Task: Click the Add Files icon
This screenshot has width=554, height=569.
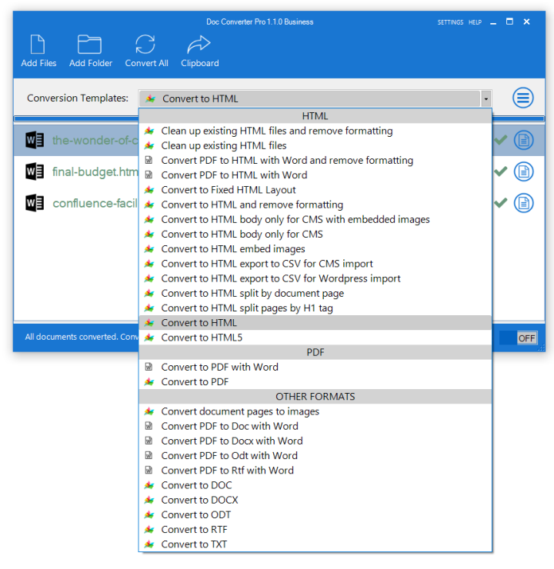Action: (x=38, y=45)
